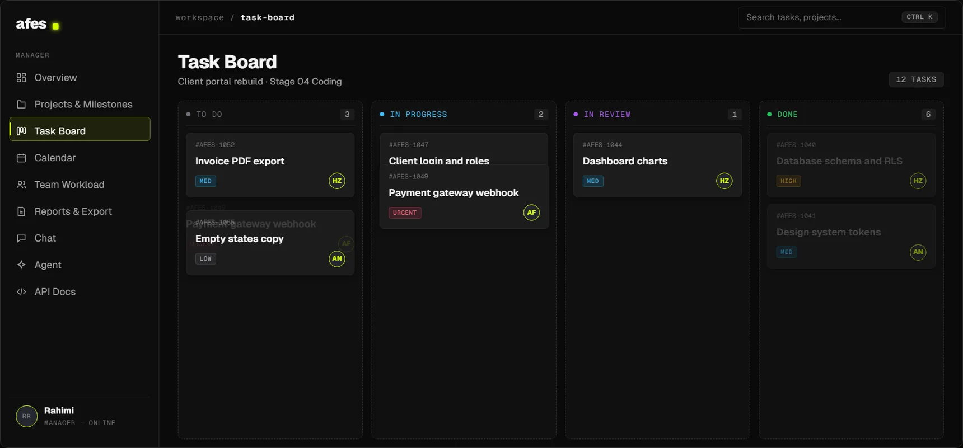Open the Dashboard charts card
Viewport: 963px width, 448px height.
657,165
